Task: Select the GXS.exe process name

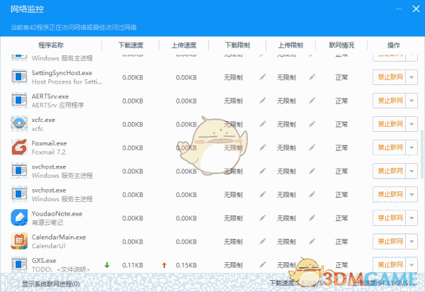Action: point(44,261)
